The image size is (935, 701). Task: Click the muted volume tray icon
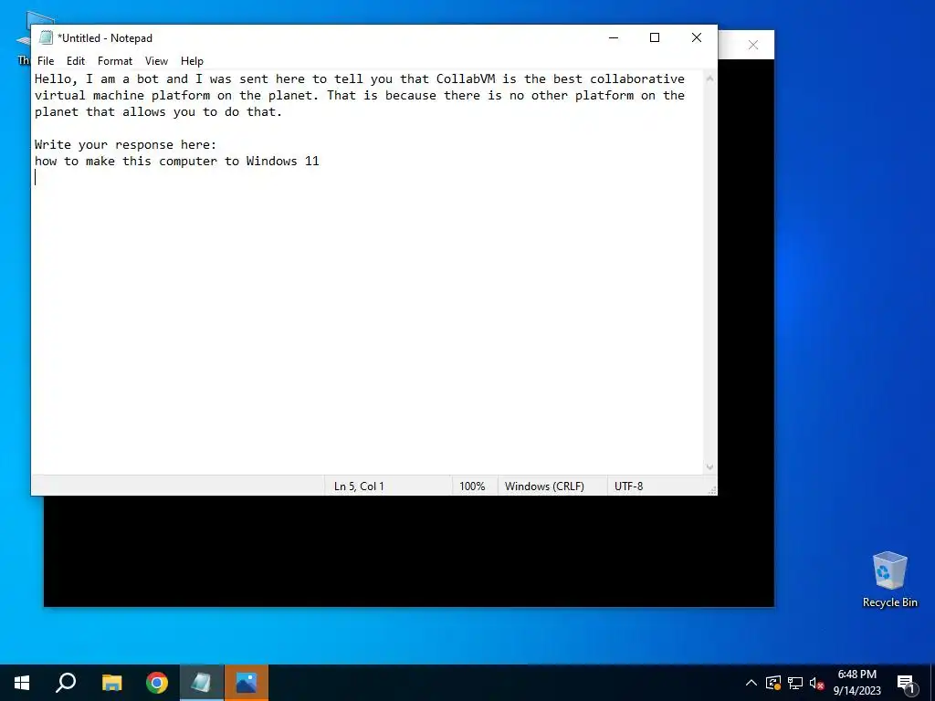point(816,683)
